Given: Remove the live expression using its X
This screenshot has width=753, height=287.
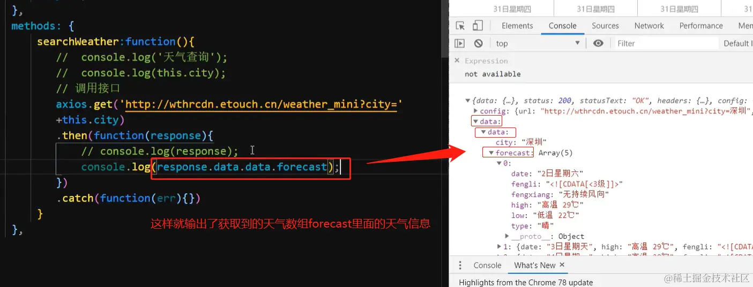Looking at the screenshot, I should tap(457, 61).
